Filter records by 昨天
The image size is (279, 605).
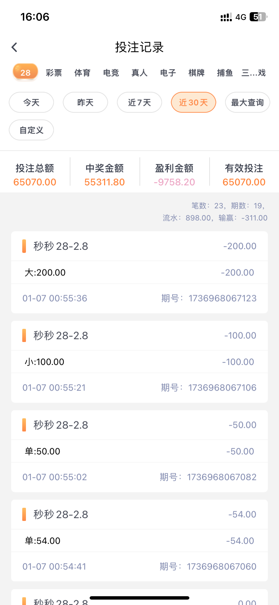pos(85,102)
